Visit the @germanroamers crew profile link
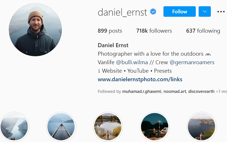227x142 pixels. [192, 62]
